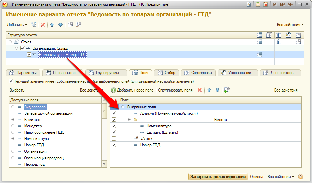Click additional settings column header icon
The image size is (312, 183).
(298, 35)
